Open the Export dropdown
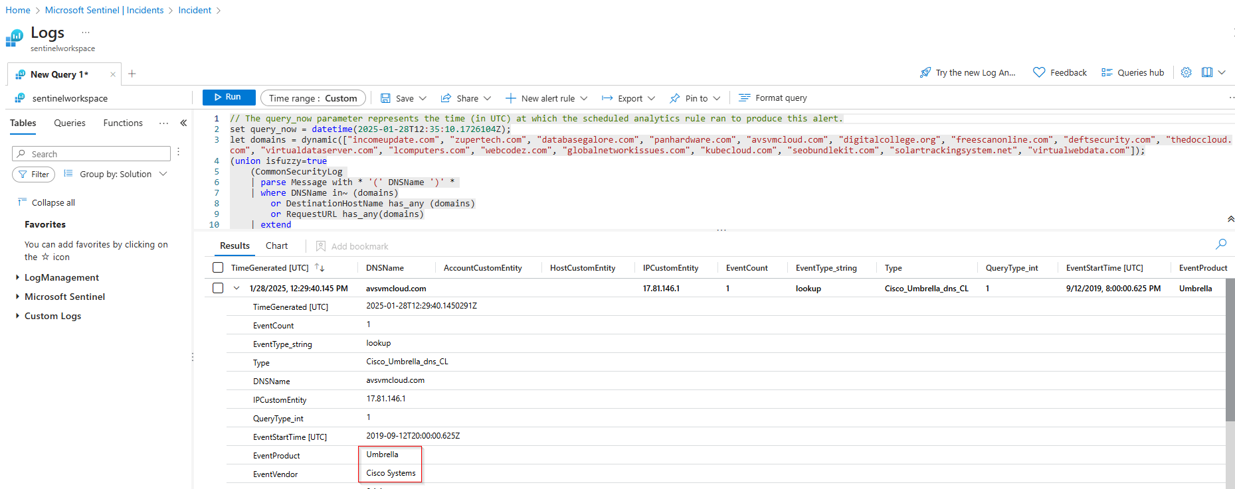The height and width of the screenshot is (489, 1235). [x=628, y=98]
